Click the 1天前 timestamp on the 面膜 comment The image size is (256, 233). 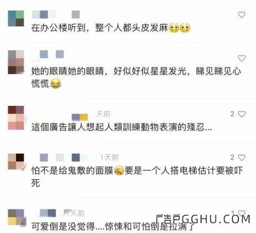109,157
